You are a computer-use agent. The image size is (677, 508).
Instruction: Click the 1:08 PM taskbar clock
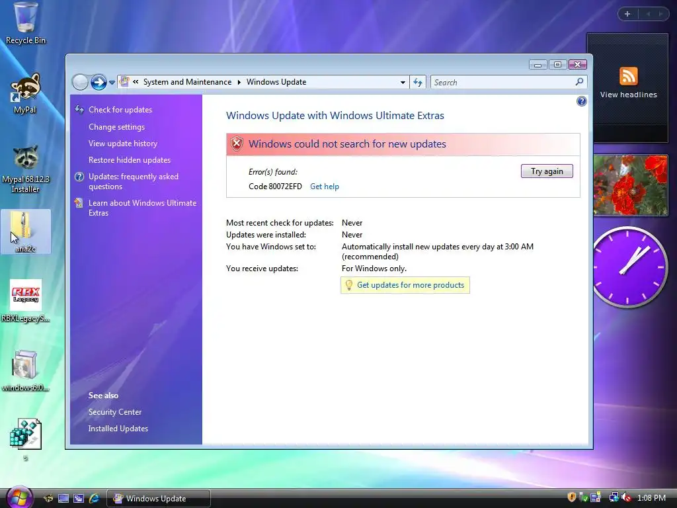point(651,498)
